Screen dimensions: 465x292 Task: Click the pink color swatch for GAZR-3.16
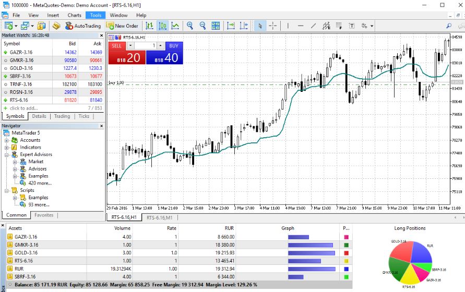click(346, 237)
